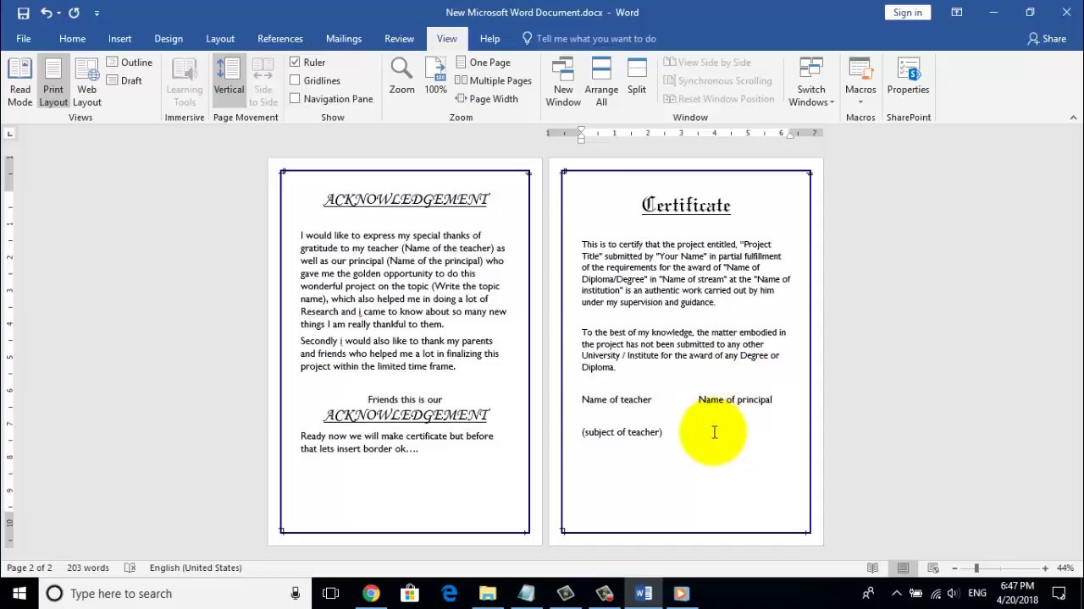
Task: Open the File menu
Action: (x=24, y=39)
